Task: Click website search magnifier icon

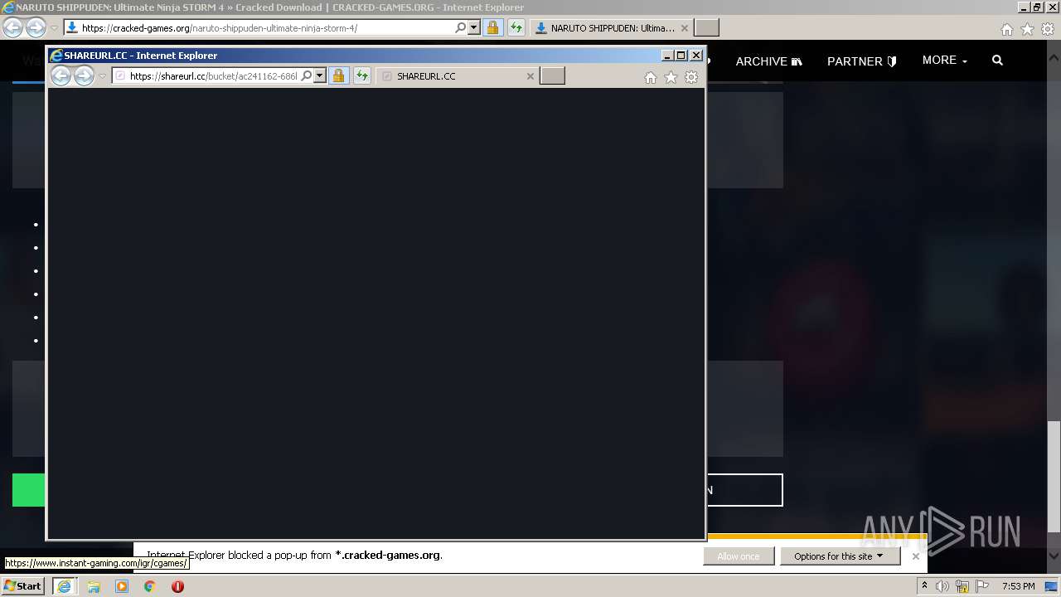Action: [x=997, y=60]
